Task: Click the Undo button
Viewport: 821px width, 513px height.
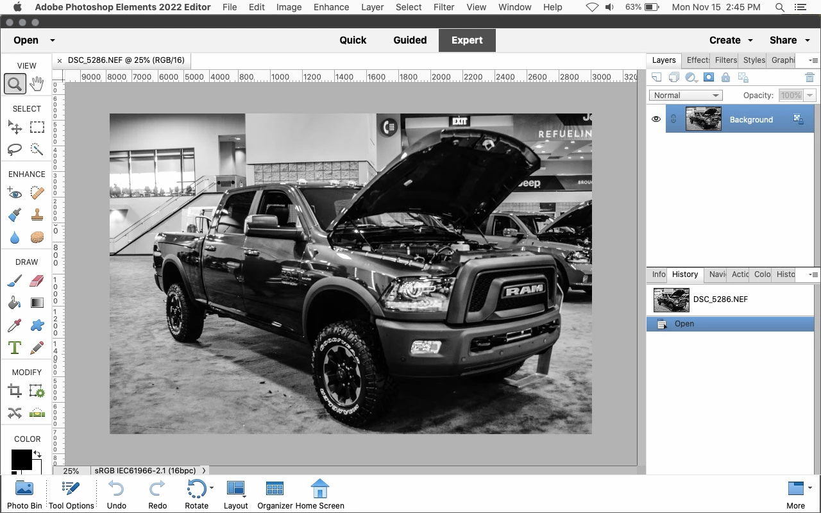Action: tap(117, 494)
